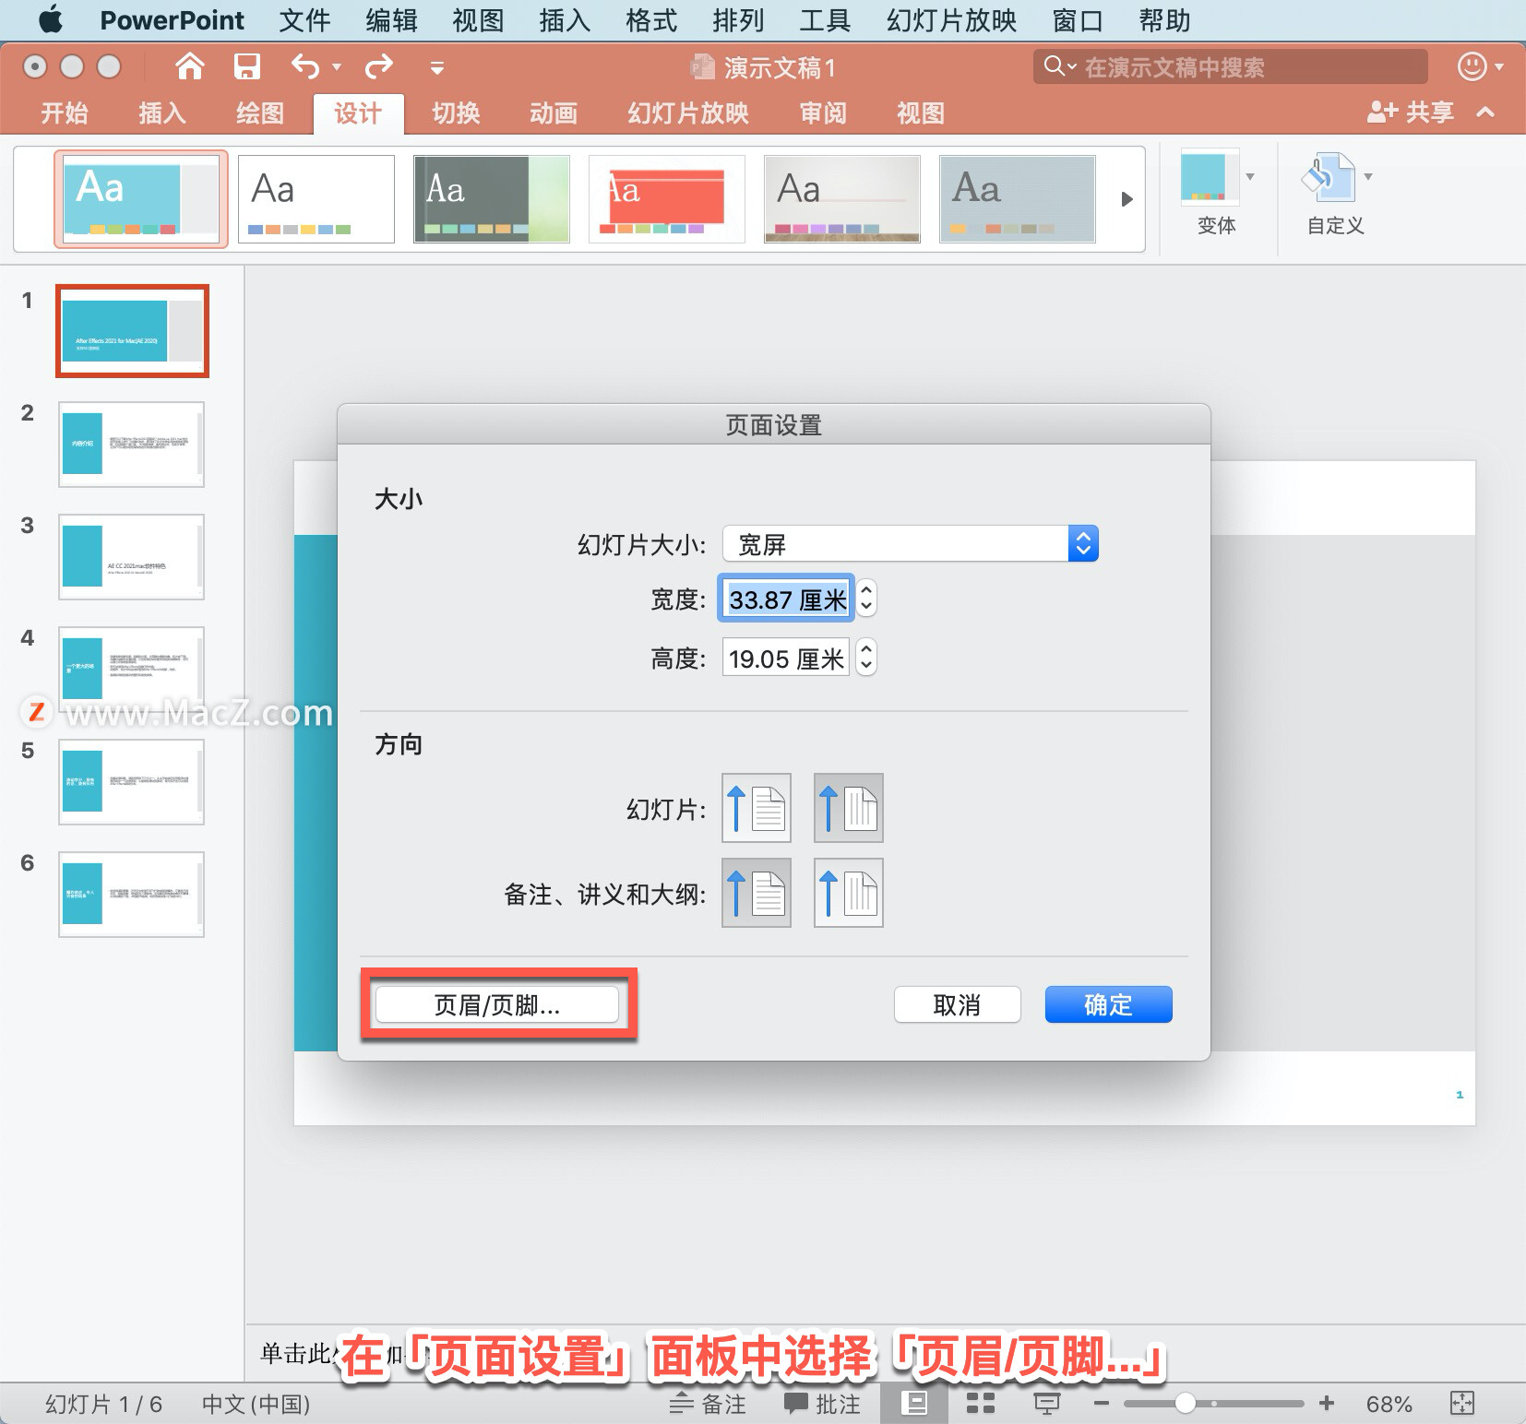Select slide 2 thumbnail
The width and height of the screenshot is (1526, 1424).
[131, 445]
